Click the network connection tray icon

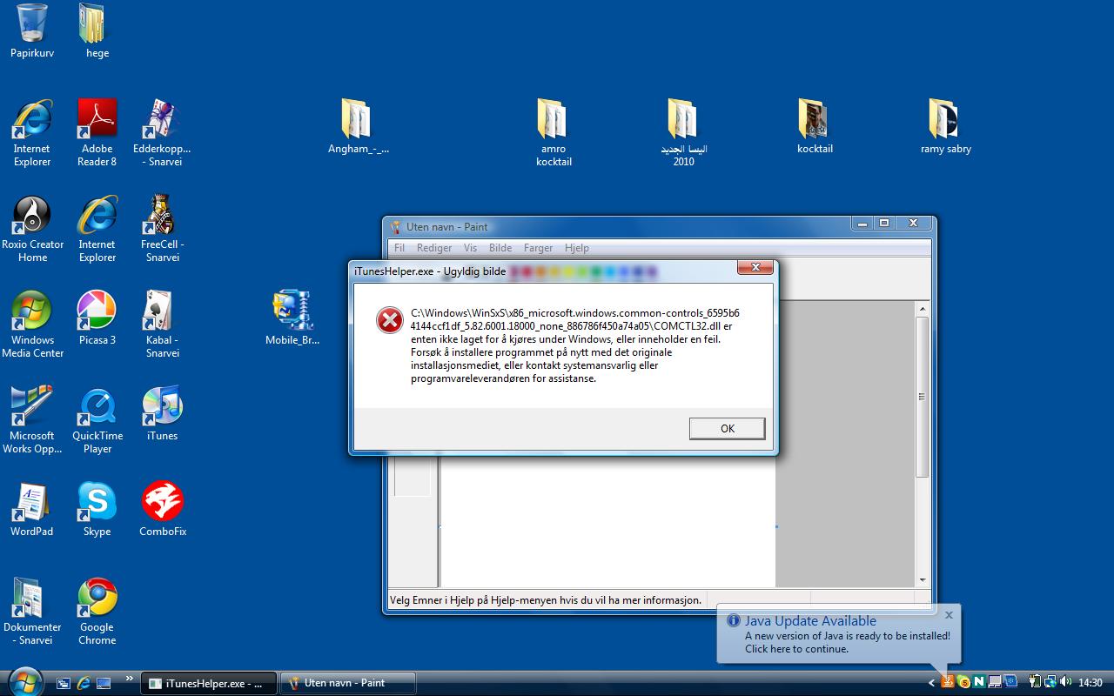point(1050,682)
